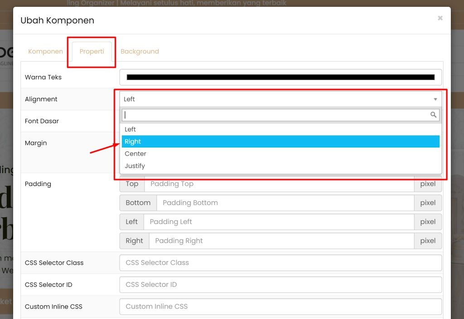Click the CSS Selector Class field
Viewport: 464px width, 319px height.
(280, 263)
